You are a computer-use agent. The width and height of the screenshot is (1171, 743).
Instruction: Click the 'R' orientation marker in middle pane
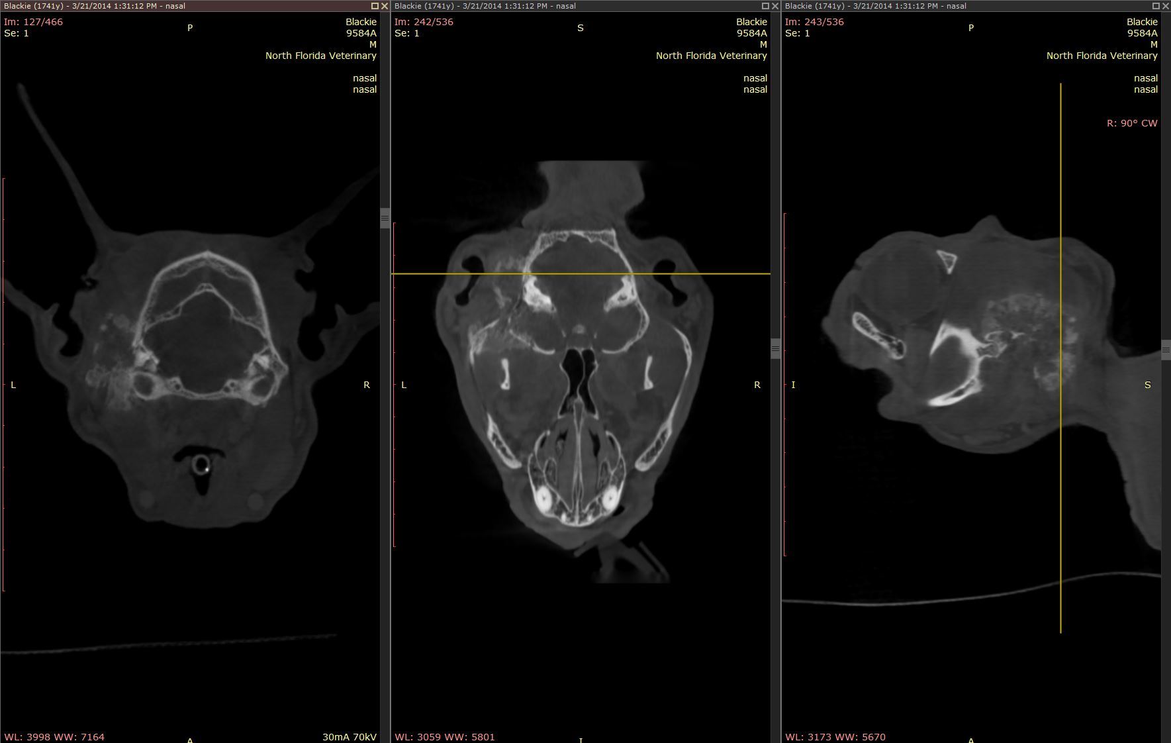(757, 385)
